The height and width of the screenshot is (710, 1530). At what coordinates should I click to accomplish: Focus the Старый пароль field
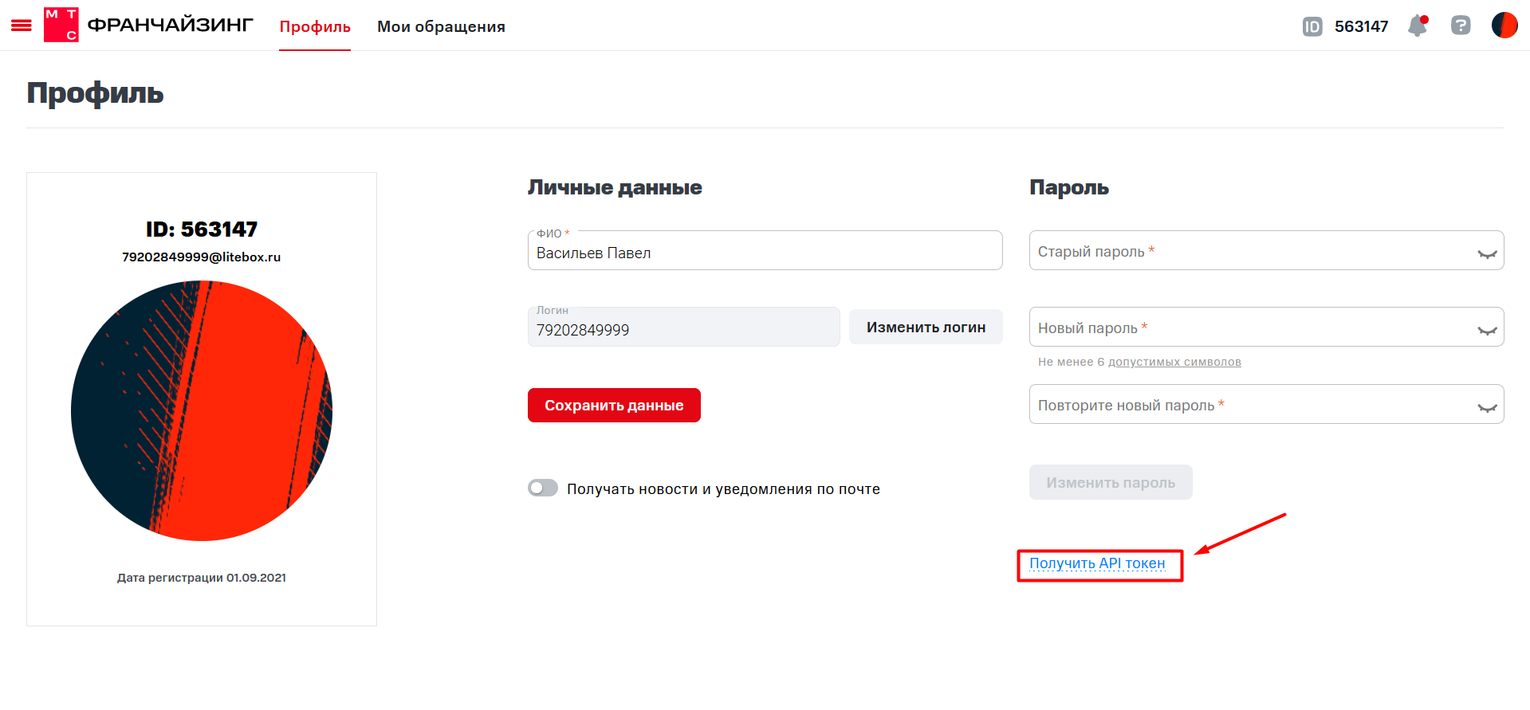(1266, 250)
